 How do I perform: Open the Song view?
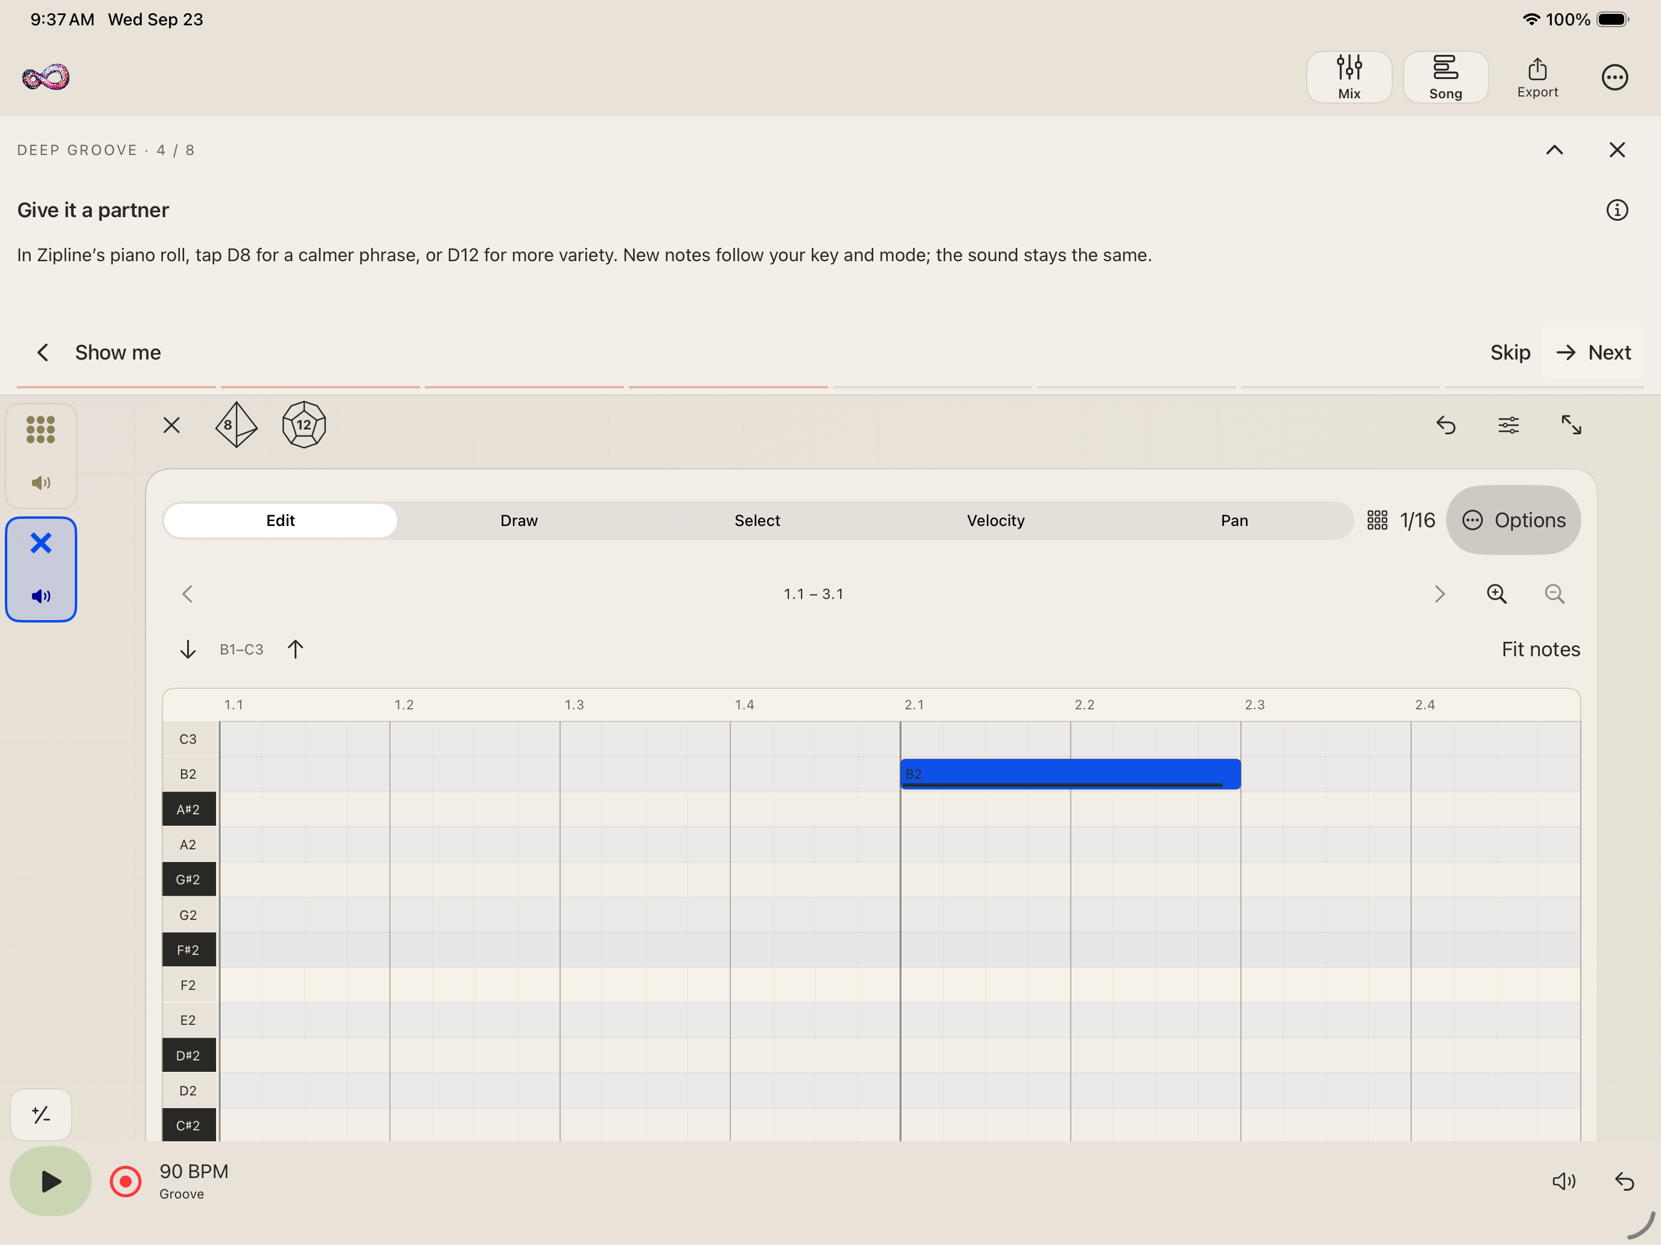pyautogui.click(x=1445, y=77)
